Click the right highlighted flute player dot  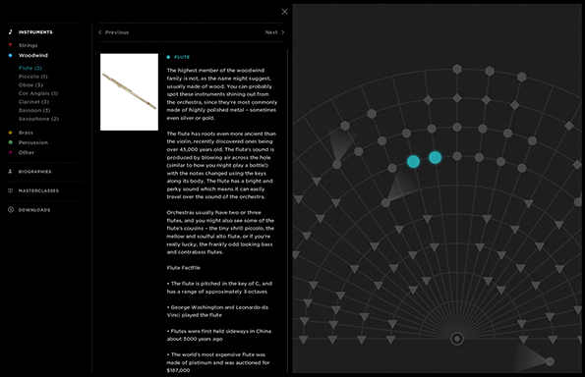pyautogui.click(x=435, y=158)
